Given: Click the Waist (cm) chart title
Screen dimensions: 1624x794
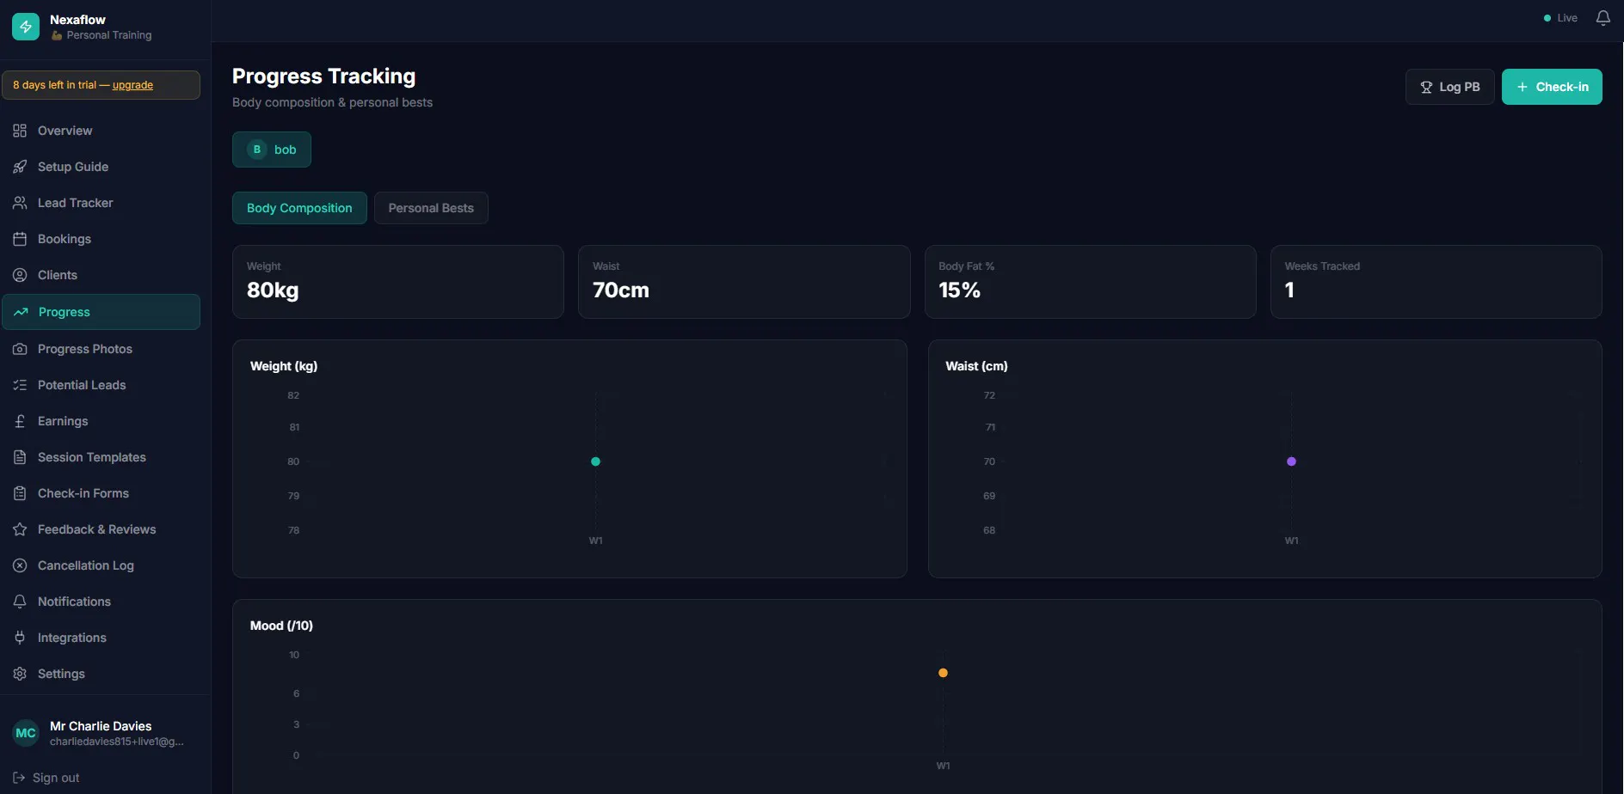Looking at the screenshot, I should 976,366.
